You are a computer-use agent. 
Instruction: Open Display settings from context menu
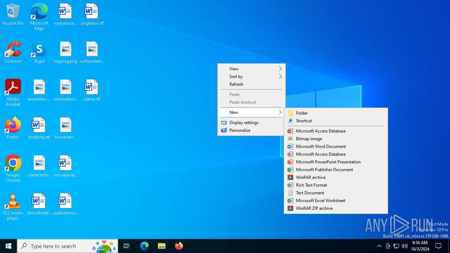(251, 123)
